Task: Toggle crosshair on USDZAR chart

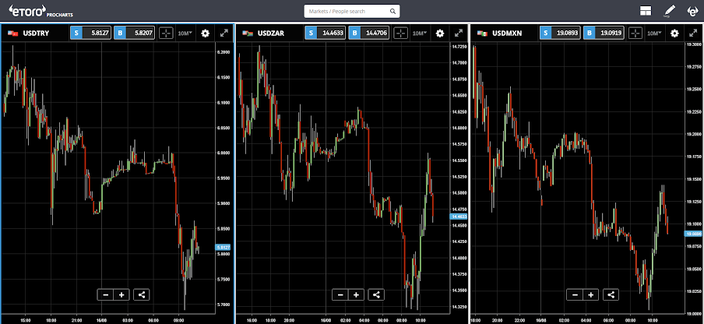Action: coord(400,33)
